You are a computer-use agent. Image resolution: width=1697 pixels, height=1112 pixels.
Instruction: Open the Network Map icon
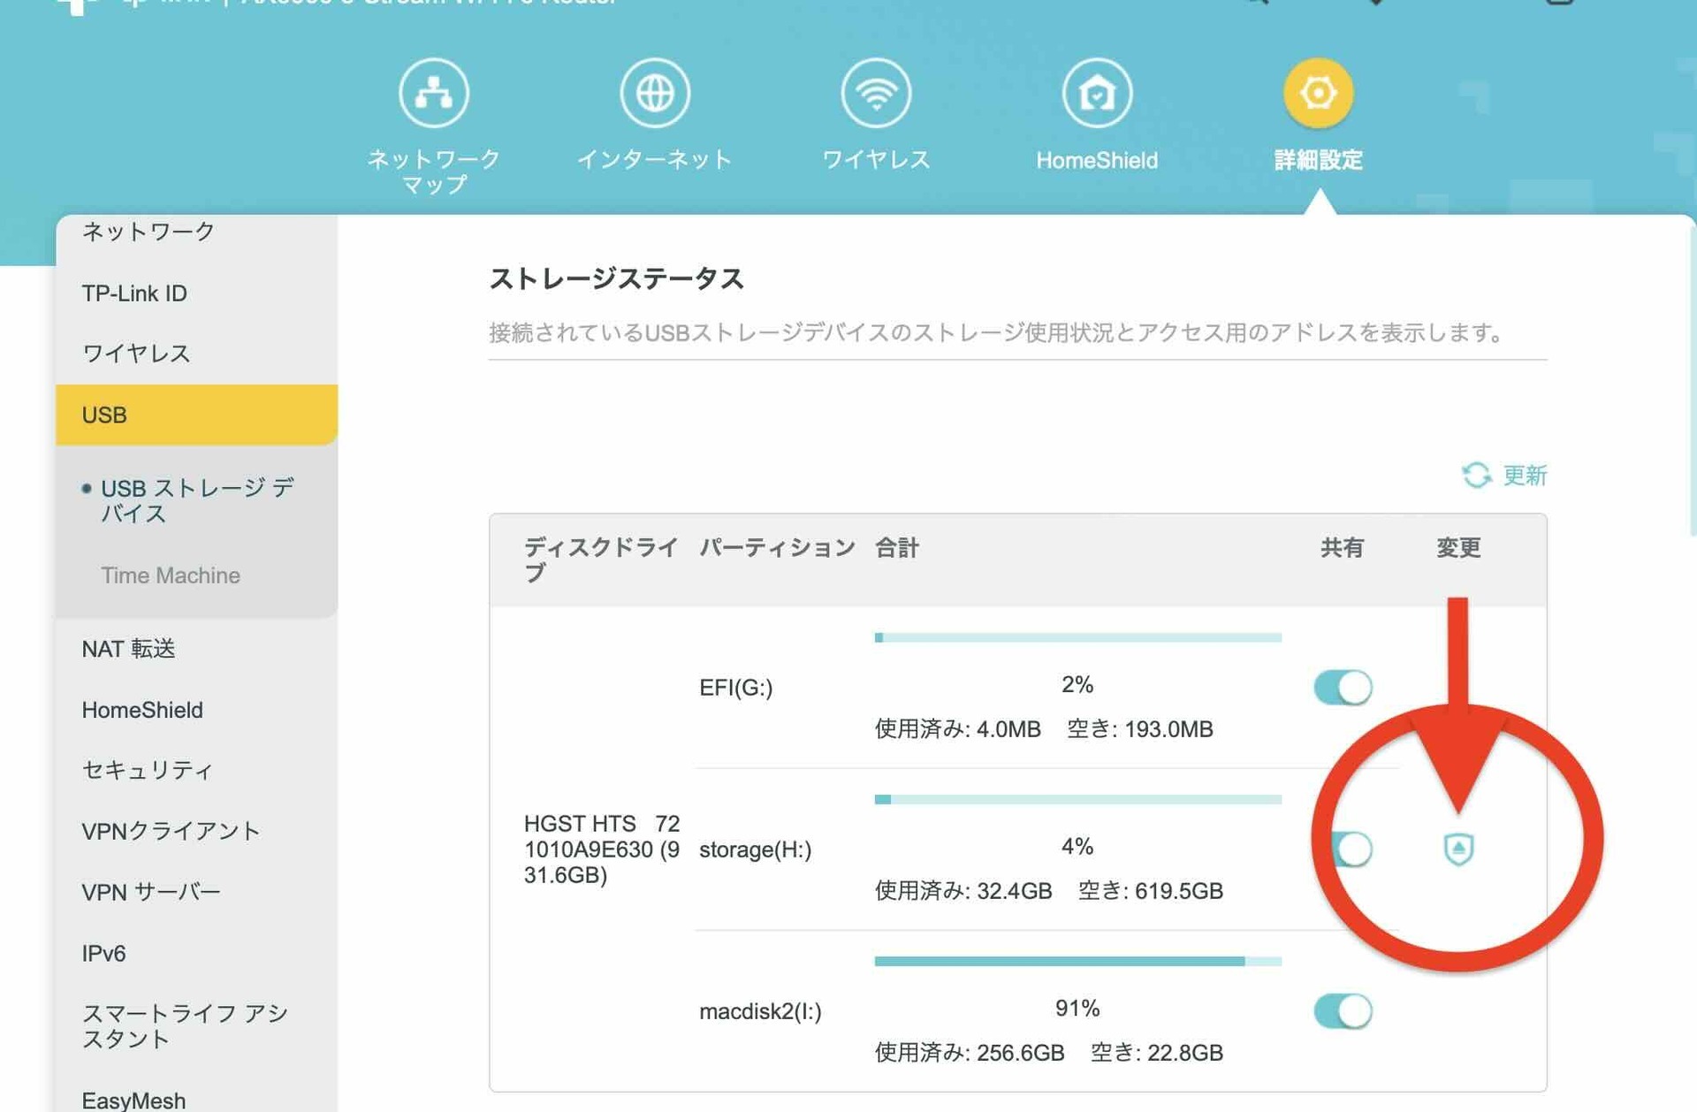433,93
